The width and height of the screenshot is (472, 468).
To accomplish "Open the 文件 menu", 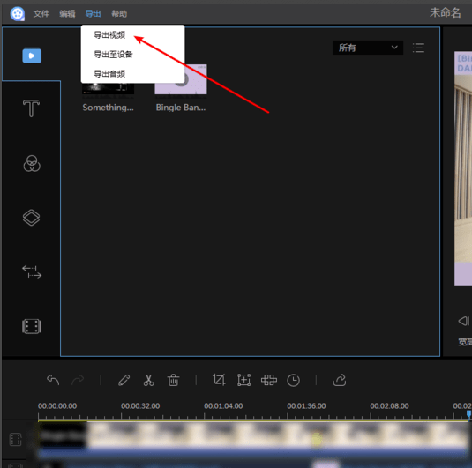I will coord(41,13).
